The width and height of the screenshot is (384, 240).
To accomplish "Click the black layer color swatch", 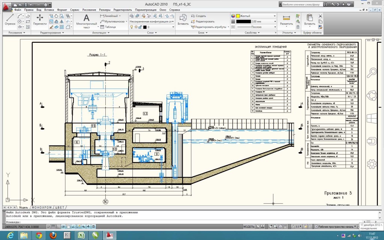I will [145, 27].
